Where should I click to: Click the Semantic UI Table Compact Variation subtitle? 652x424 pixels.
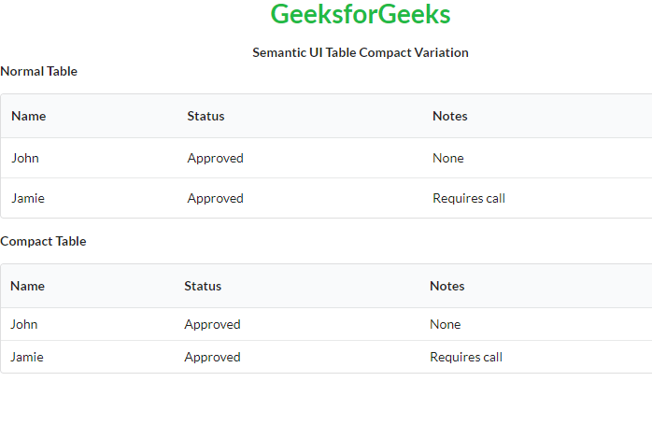[360, 52]
